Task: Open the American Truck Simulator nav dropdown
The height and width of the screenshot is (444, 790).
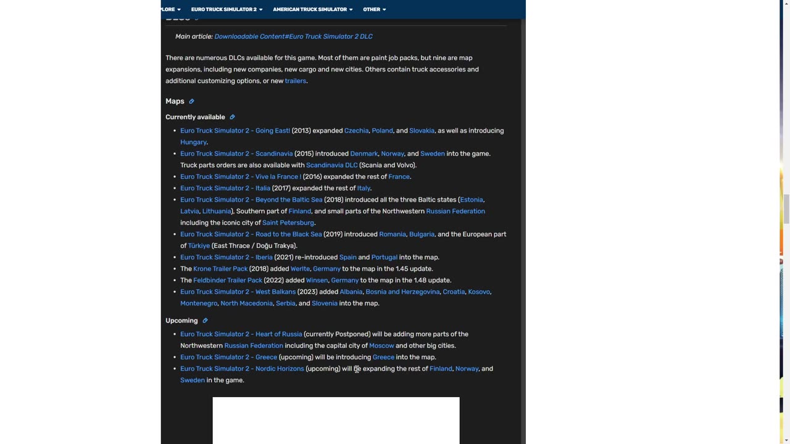Action: click(313, 9)
